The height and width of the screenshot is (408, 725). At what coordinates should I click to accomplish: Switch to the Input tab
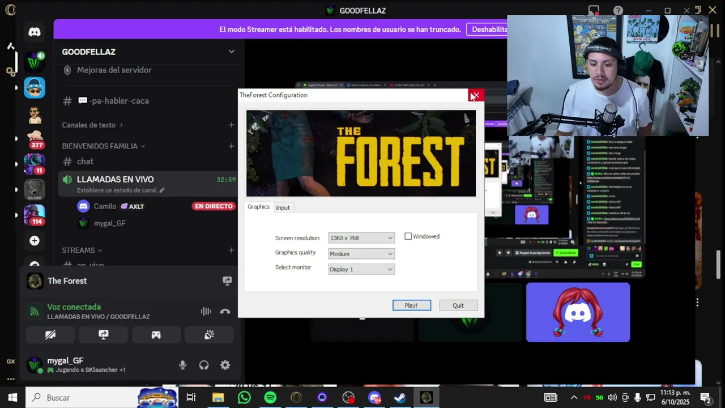point(283,207)
